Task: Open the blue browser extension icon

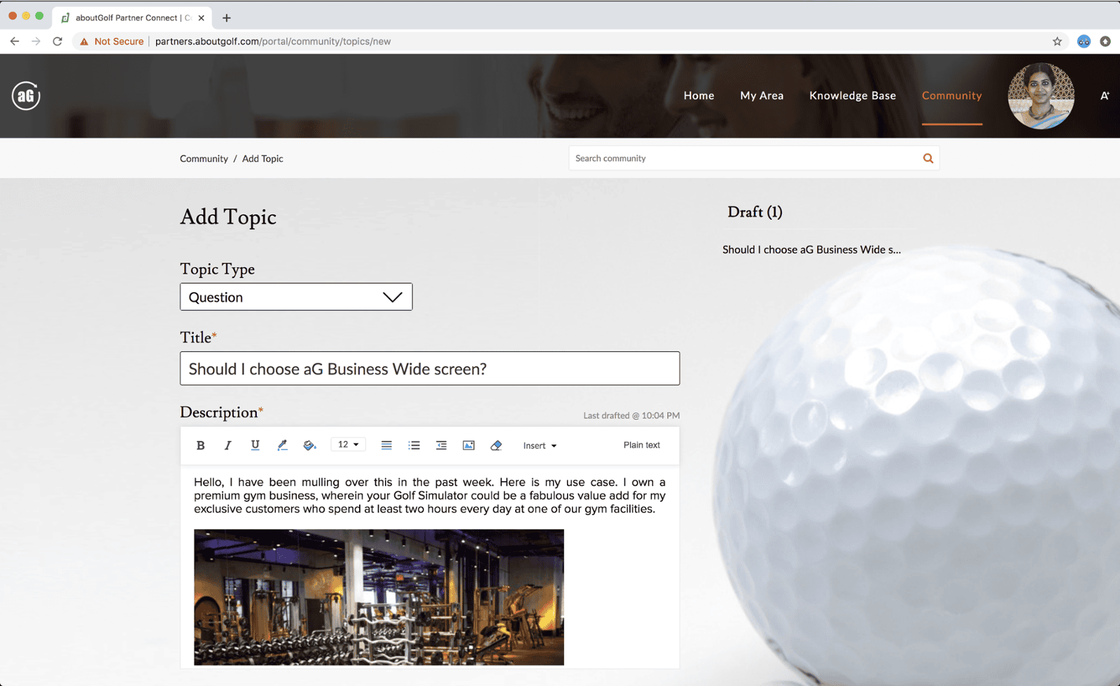Action: 1084,41
